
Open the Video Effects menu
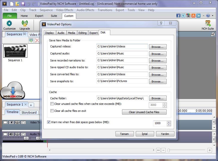coord(64,10)
